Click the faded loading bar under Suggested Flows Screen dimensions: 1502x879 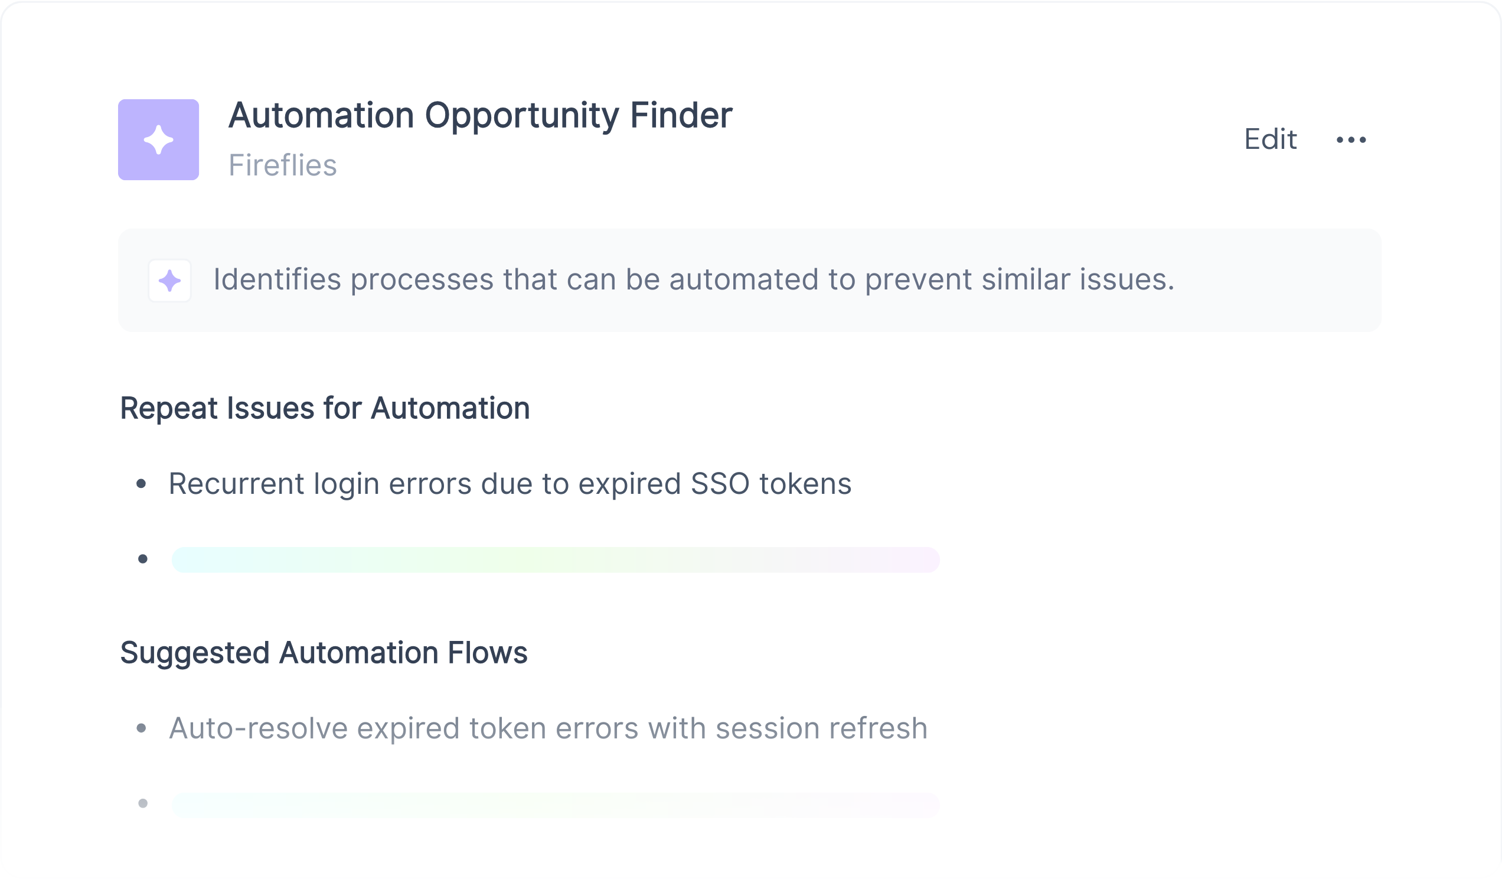click(x=555, y=805)
